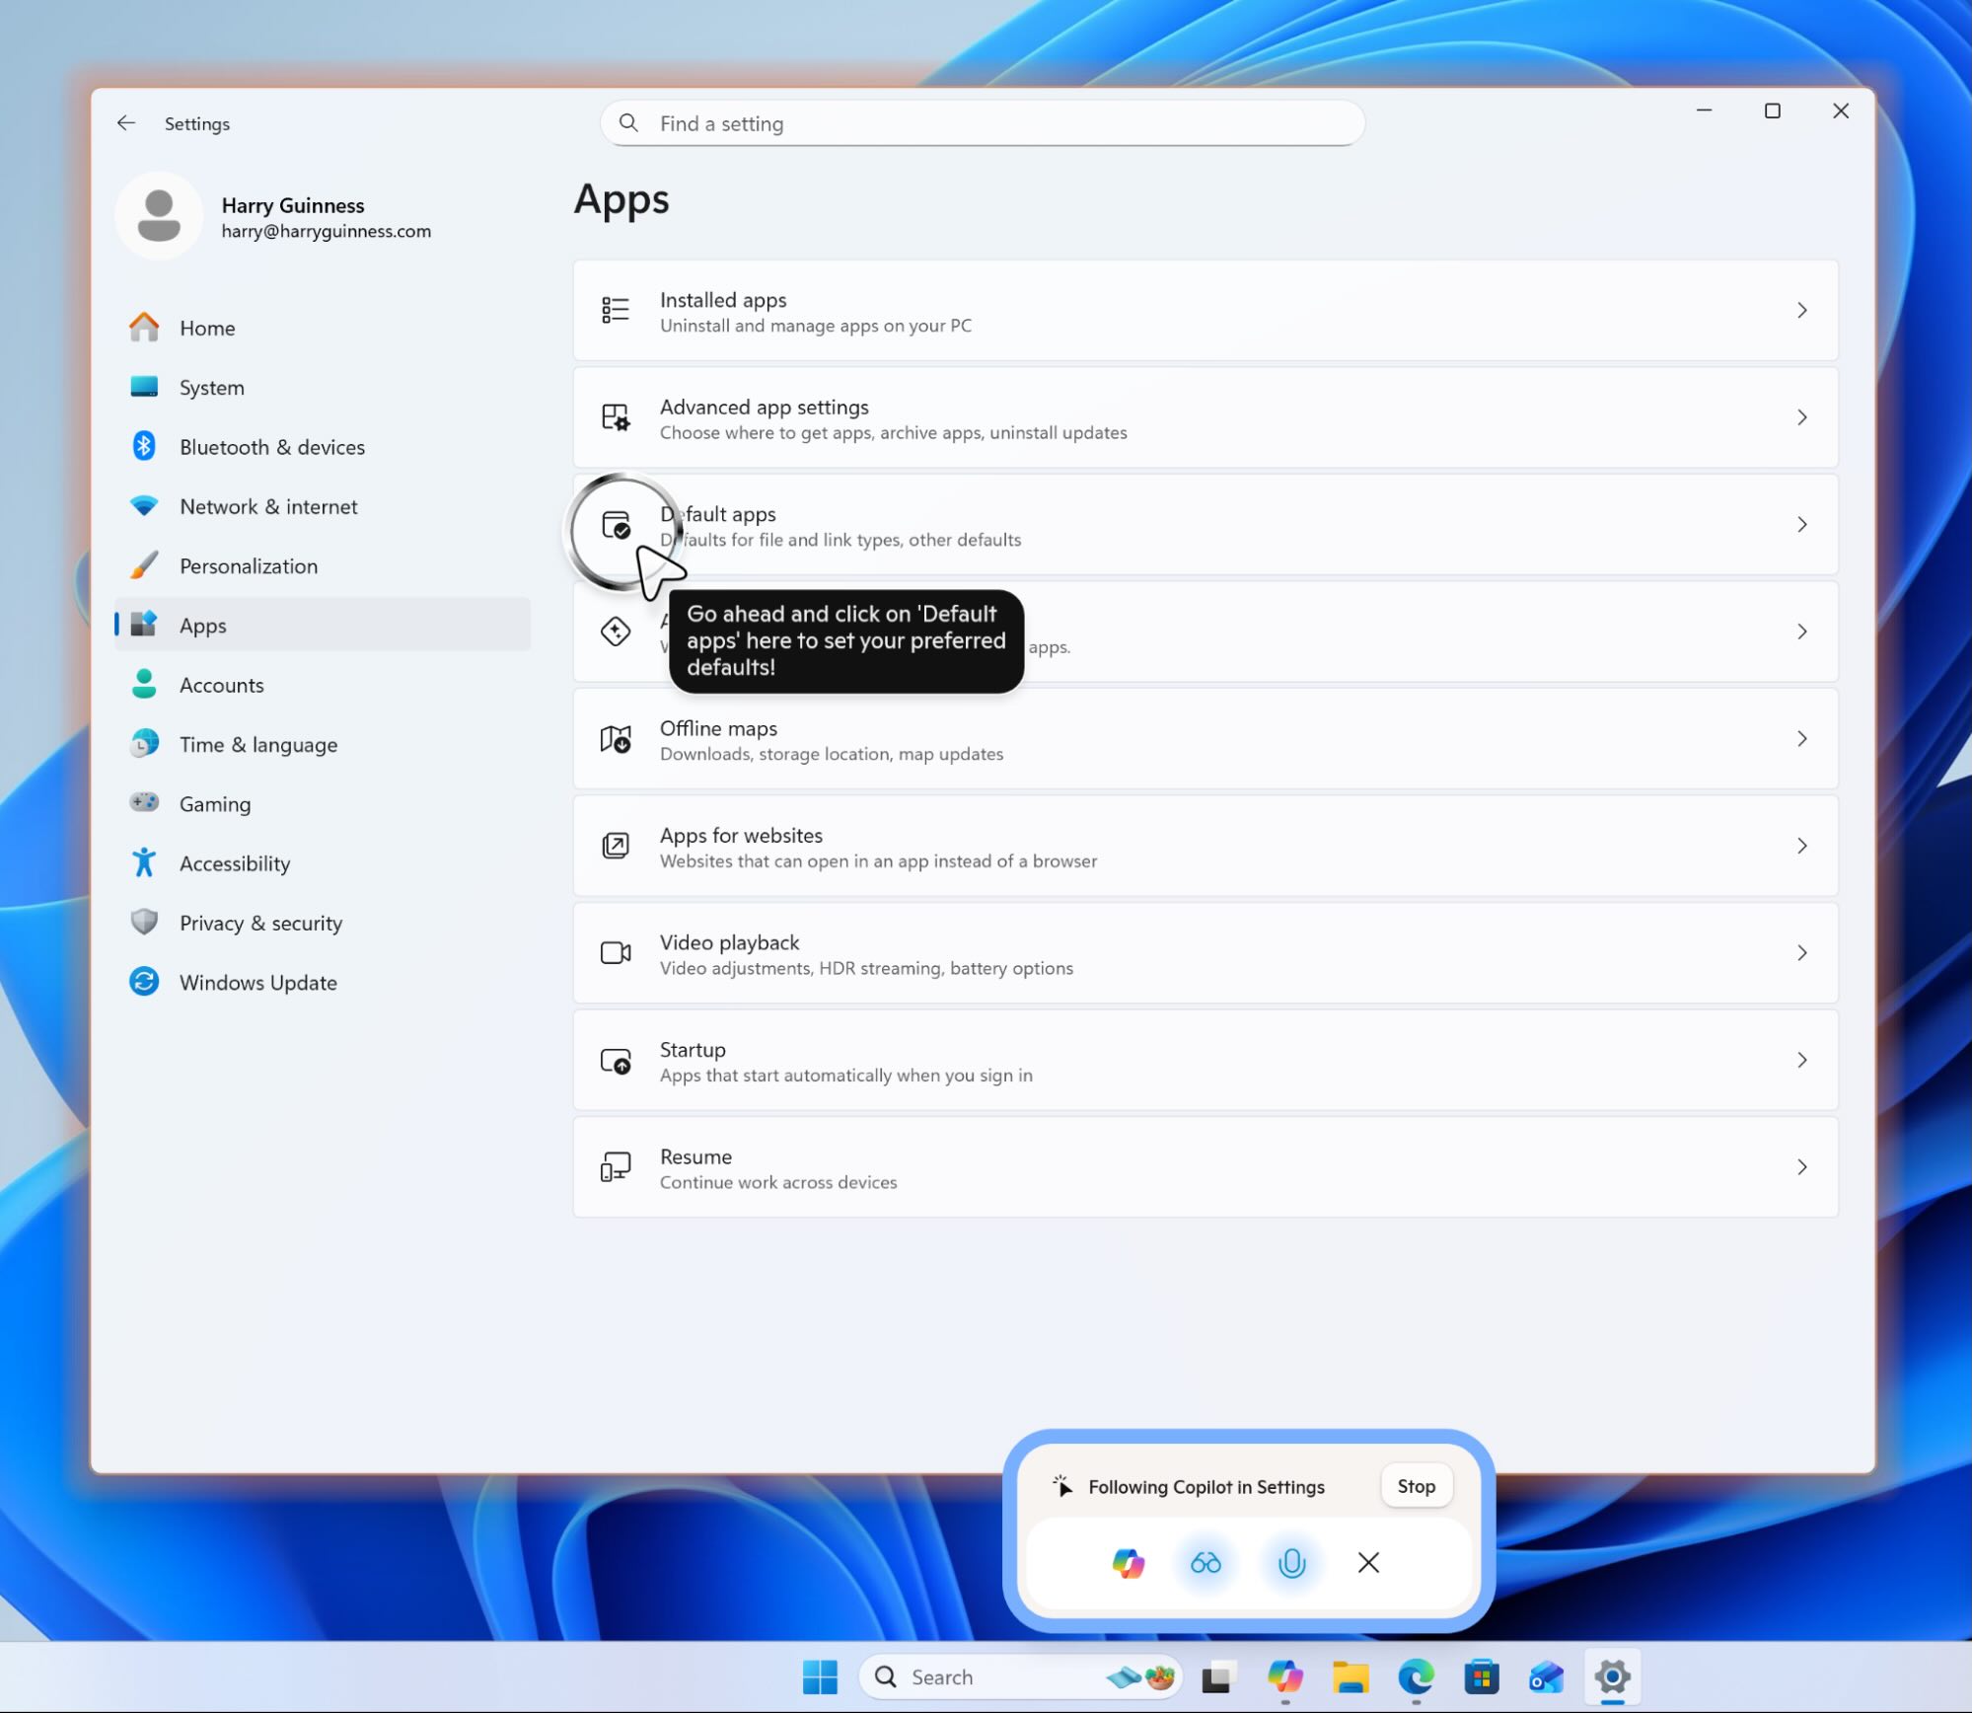The width and height of the screenshot is (1972, 1713).
Task: Launch Microsoft Store from the taskbar
Action: pyautogui.click(x=1481, y=1676)
